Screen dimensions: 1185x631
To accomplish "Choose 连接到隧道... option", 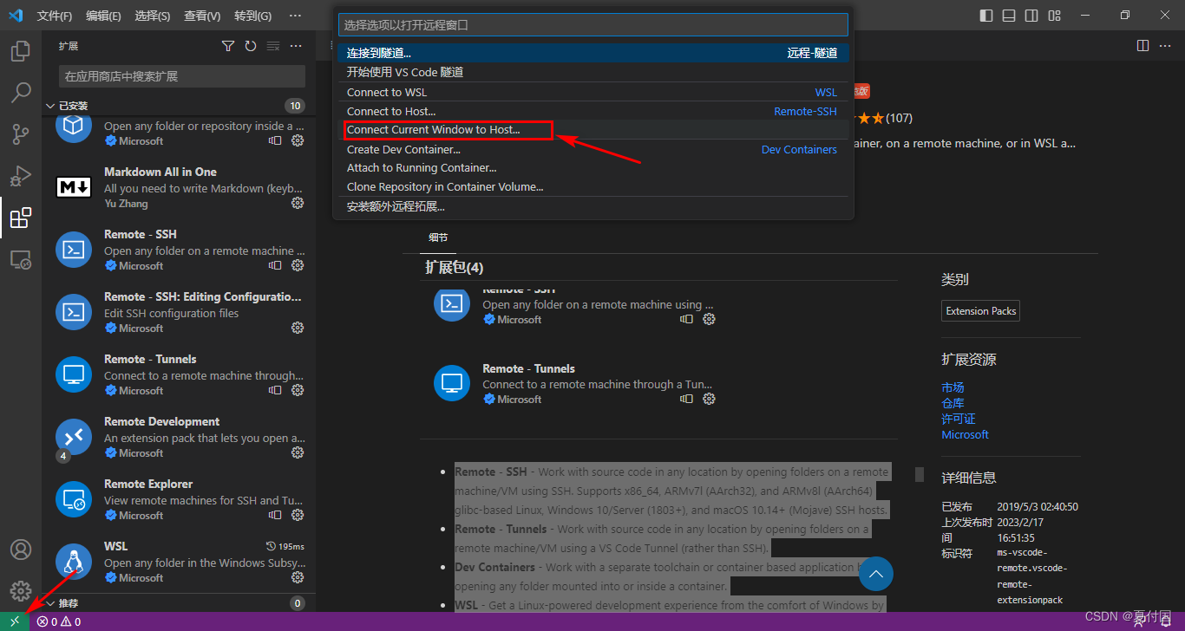I will coord(593,53).
